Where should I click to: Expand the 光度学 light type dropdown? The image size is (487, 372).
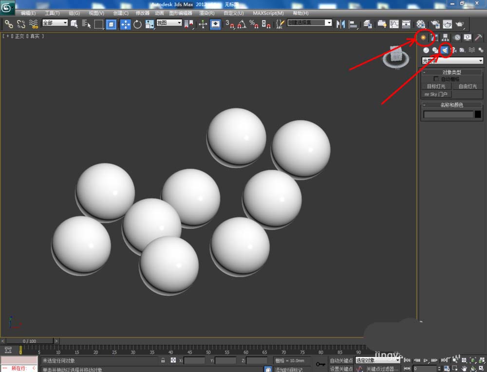[452, 60]
